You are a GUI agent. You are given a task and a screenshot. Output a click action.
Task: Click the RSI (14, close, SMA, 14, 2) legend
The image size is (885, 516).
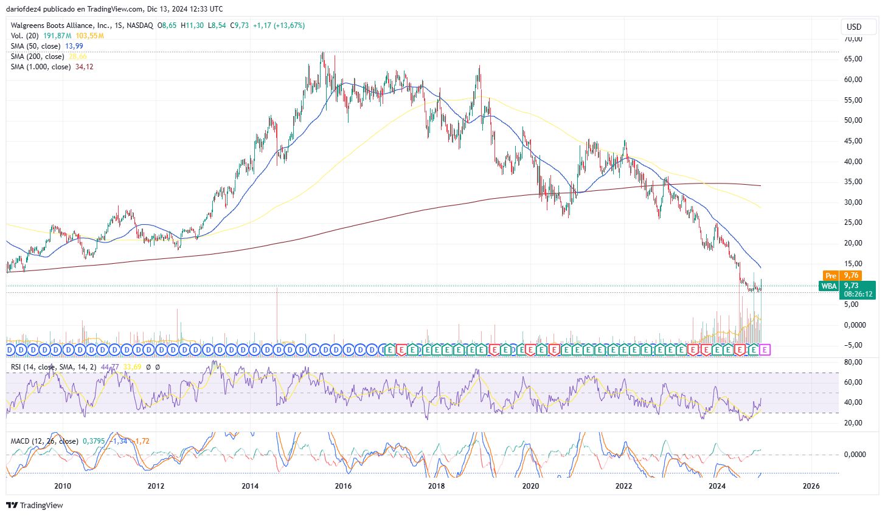[54, 367]
